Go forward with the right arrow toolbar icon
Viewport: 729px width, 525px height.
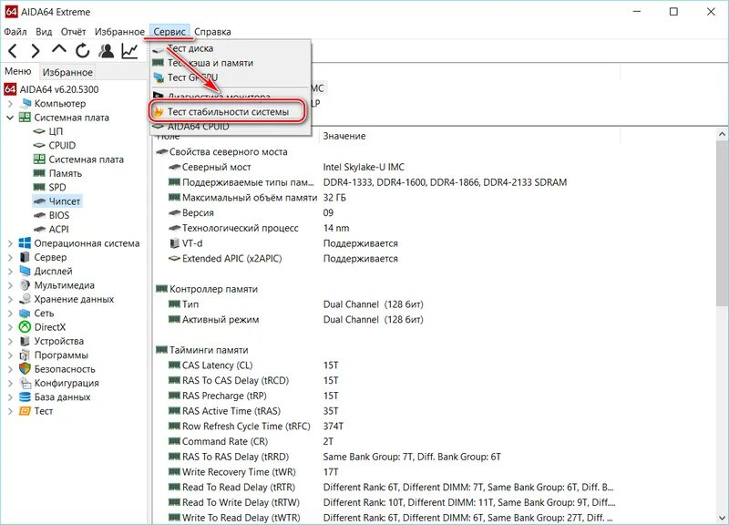coord(36,51)
